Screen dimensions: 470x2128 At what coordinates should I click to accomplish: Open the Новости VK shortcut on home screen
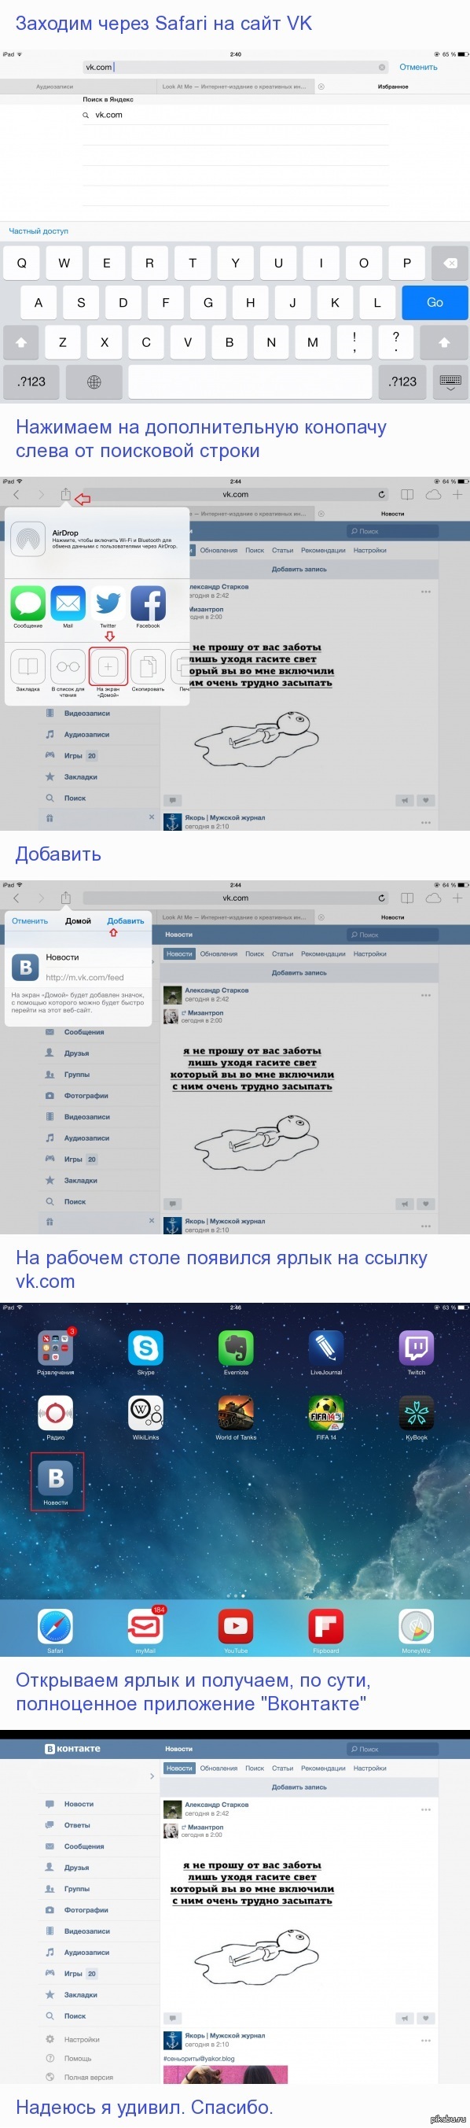55,1479
